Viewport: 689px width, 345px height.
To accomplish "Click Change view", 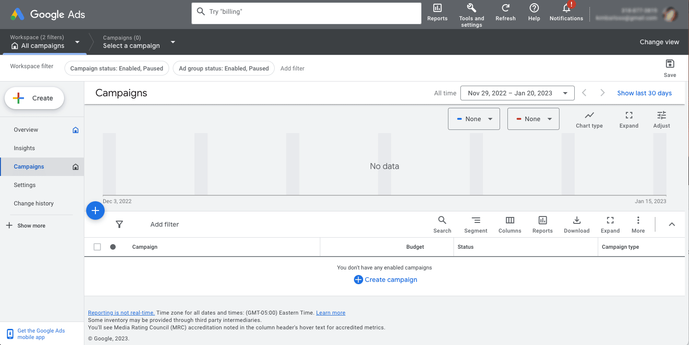I will [659, 42].
